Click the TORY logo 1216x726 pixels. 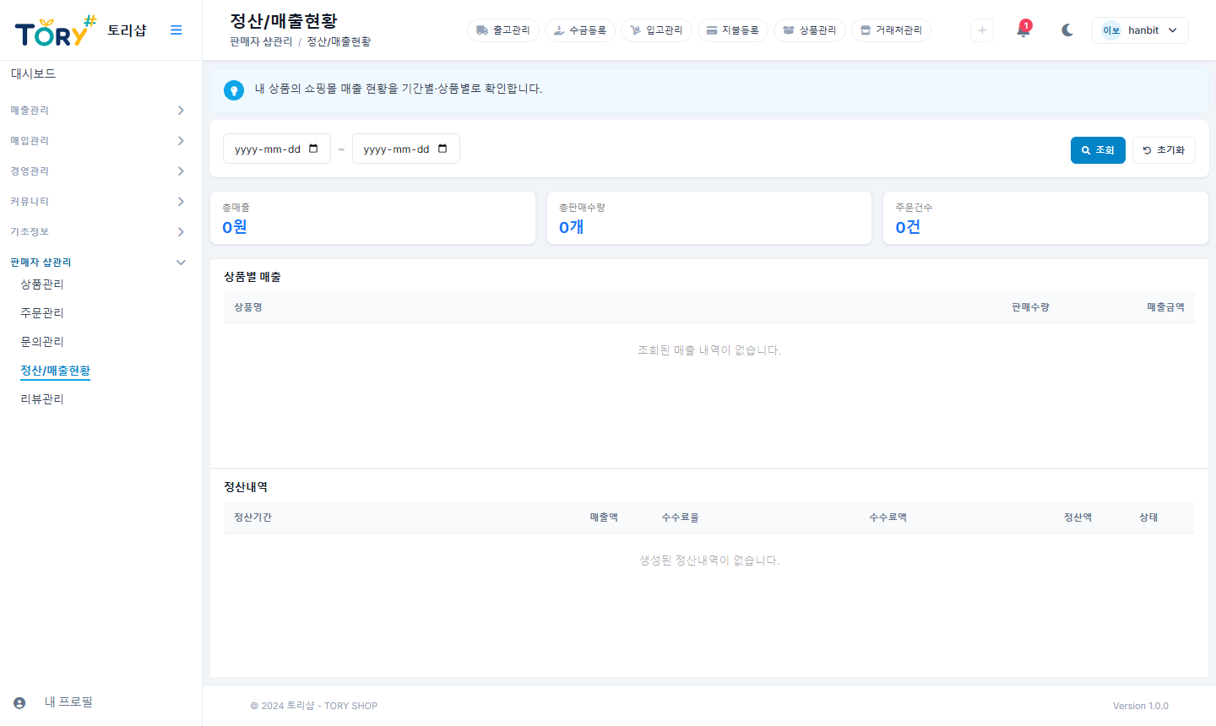56,30
